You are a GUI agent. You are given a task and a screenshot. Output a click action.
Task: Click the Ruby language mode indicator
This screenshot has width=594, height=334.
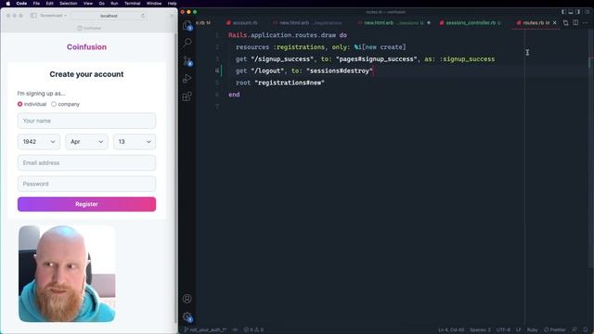[x=532, y=330]
